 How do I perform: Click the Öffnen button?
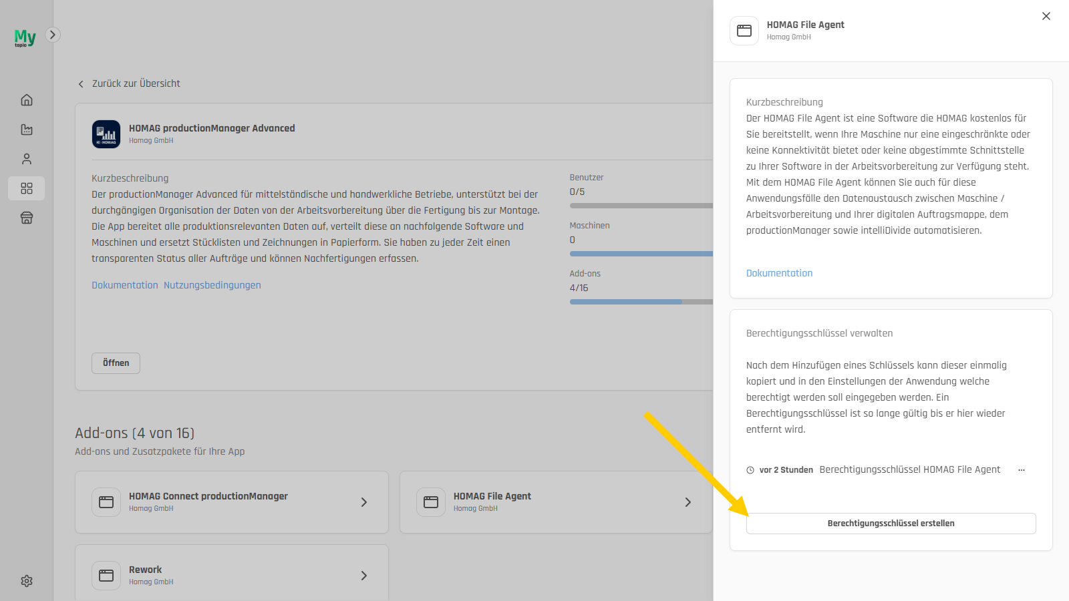[116, 363]
